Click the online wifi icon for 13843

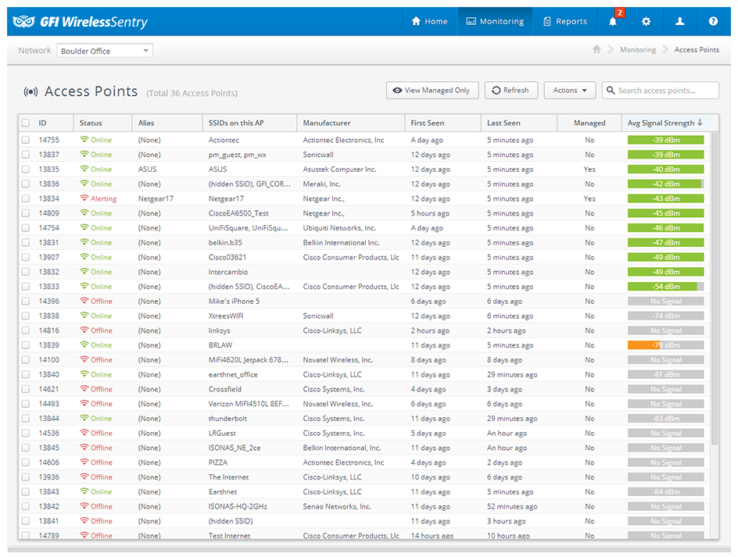(x=84, y=491)
